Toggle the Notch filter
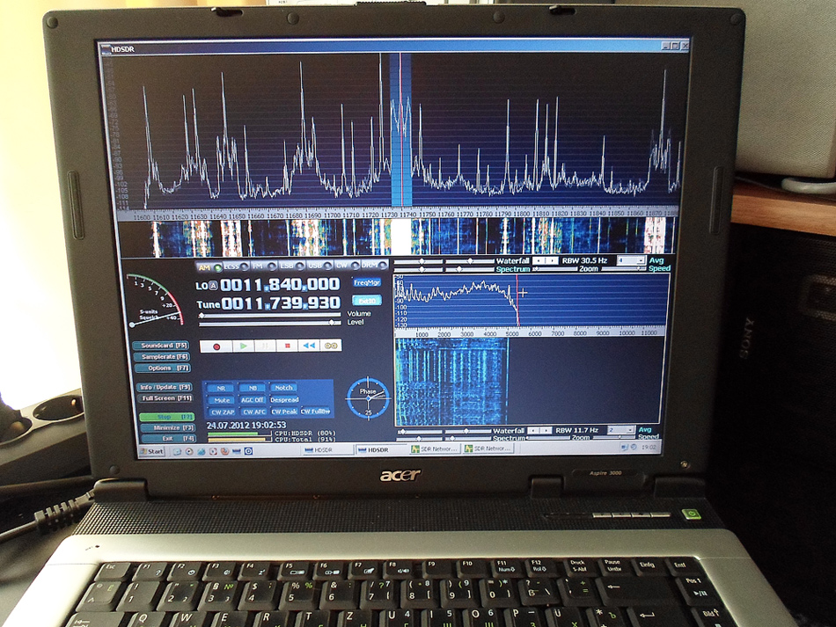 tap(282, 388)
